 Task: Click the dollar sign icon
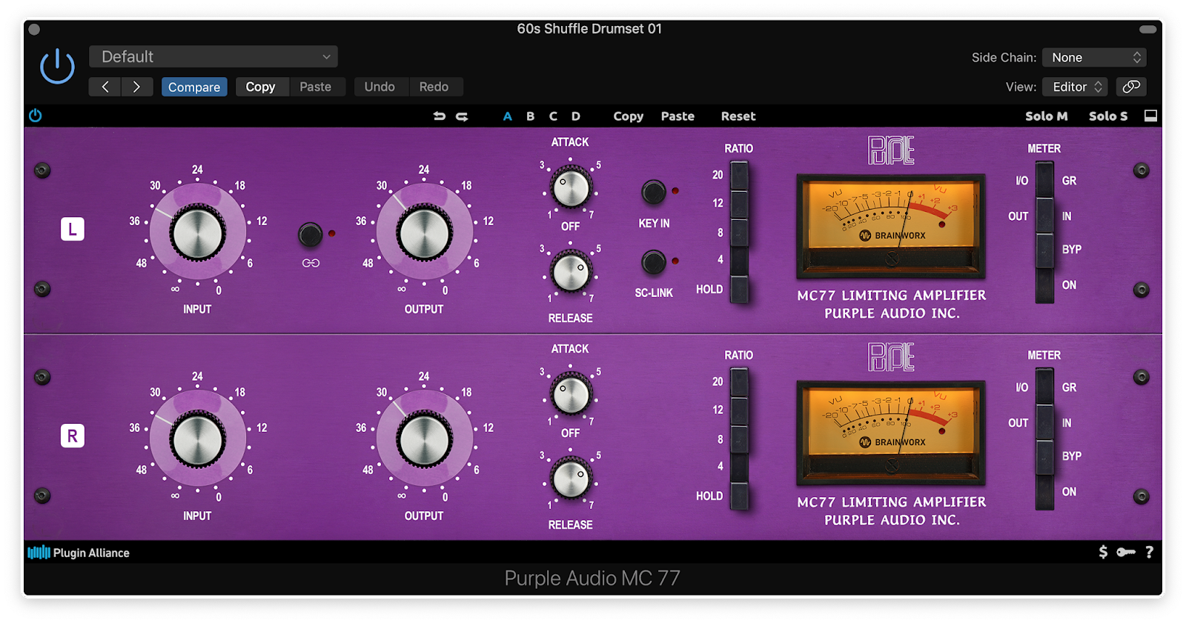click(x=1103, y=552)
